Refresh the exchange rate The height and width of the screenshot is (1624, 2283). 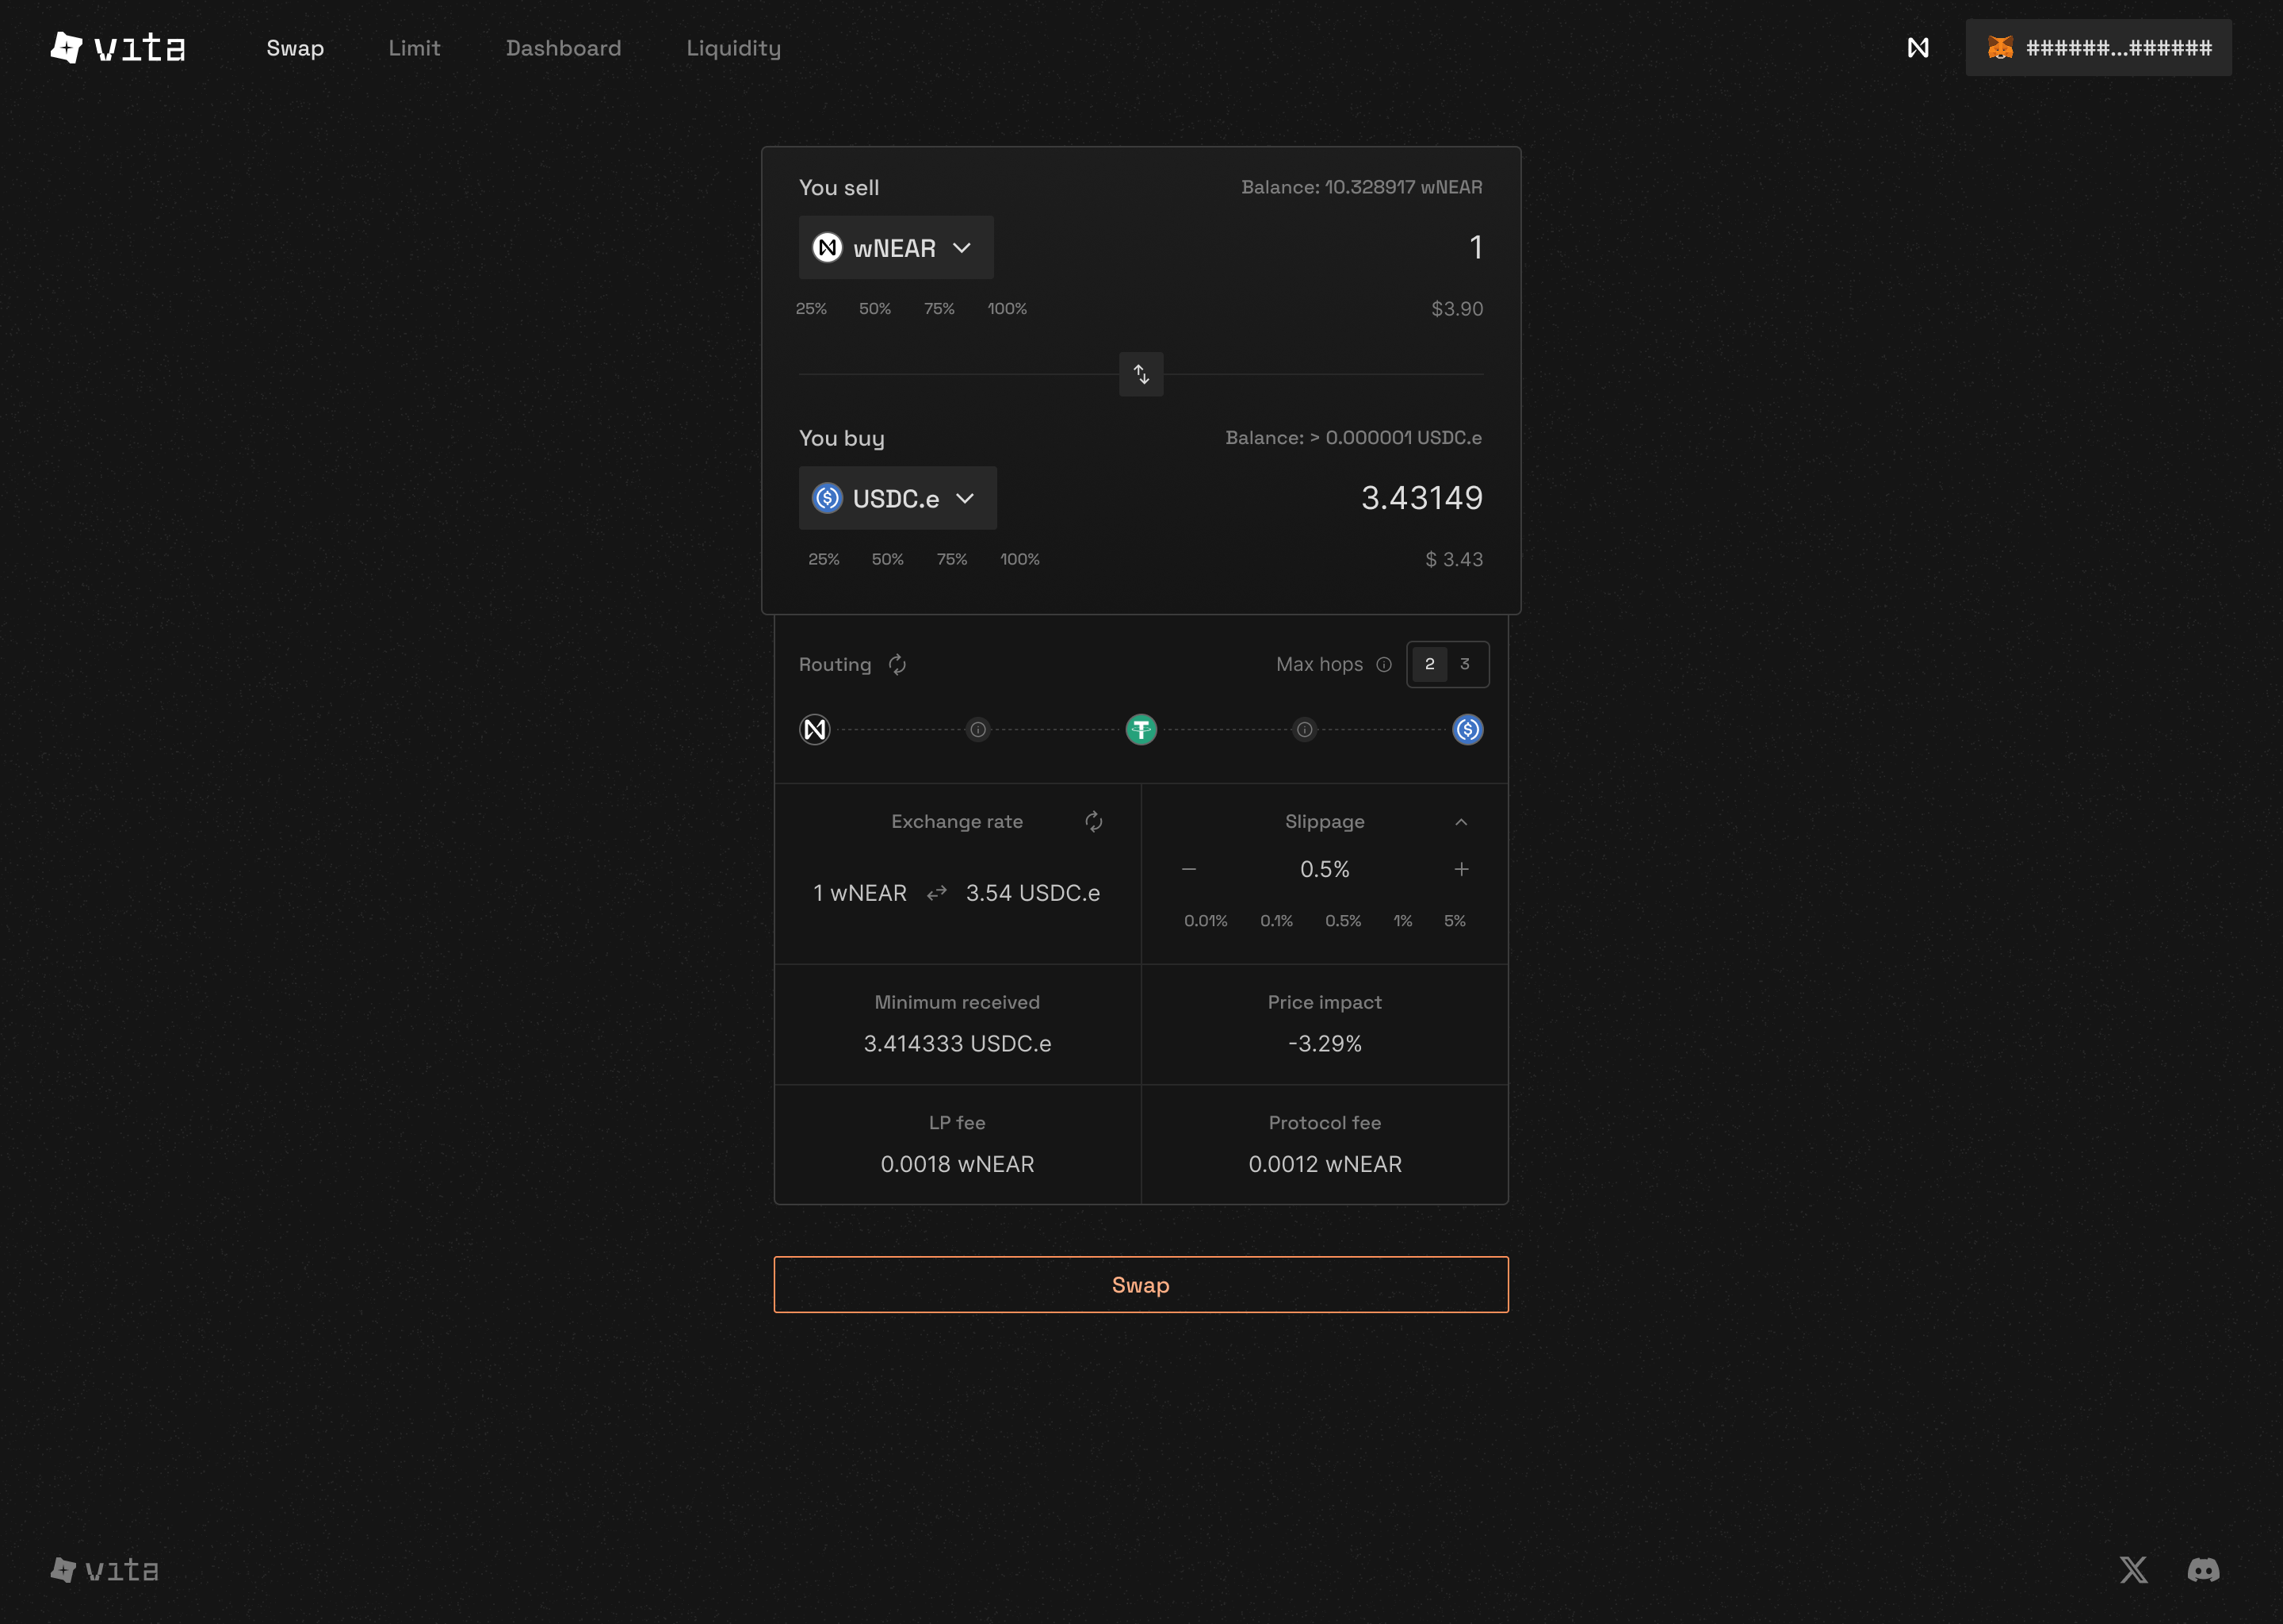click(x=1093, y=821)
